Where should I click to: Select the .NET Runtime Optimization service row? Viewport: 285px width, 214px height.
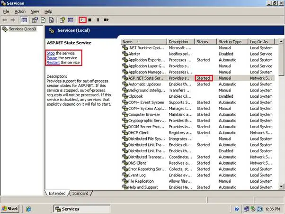point(198,48)
